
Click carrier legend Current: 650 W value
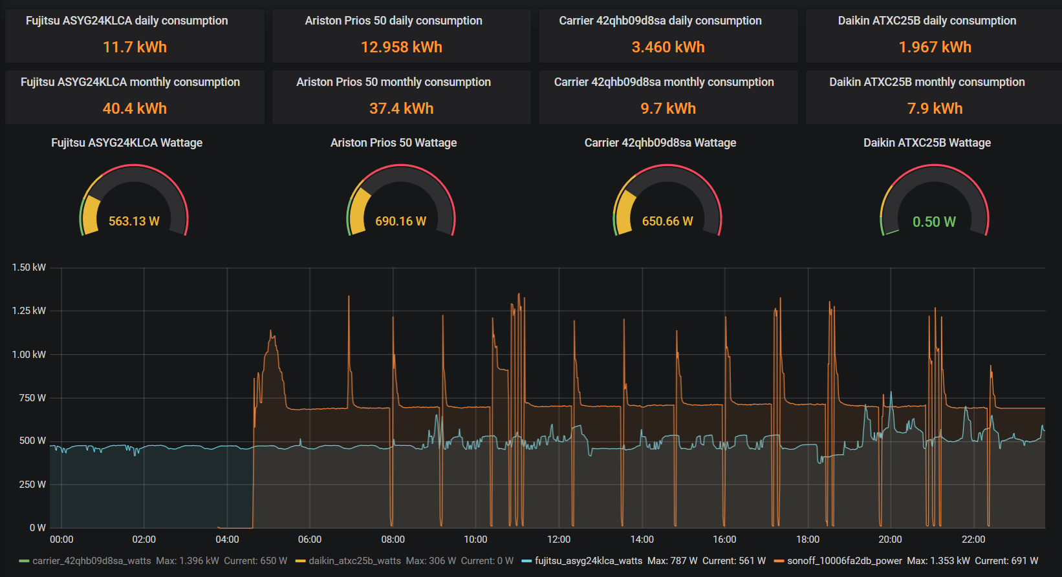[x=255, y=561]
